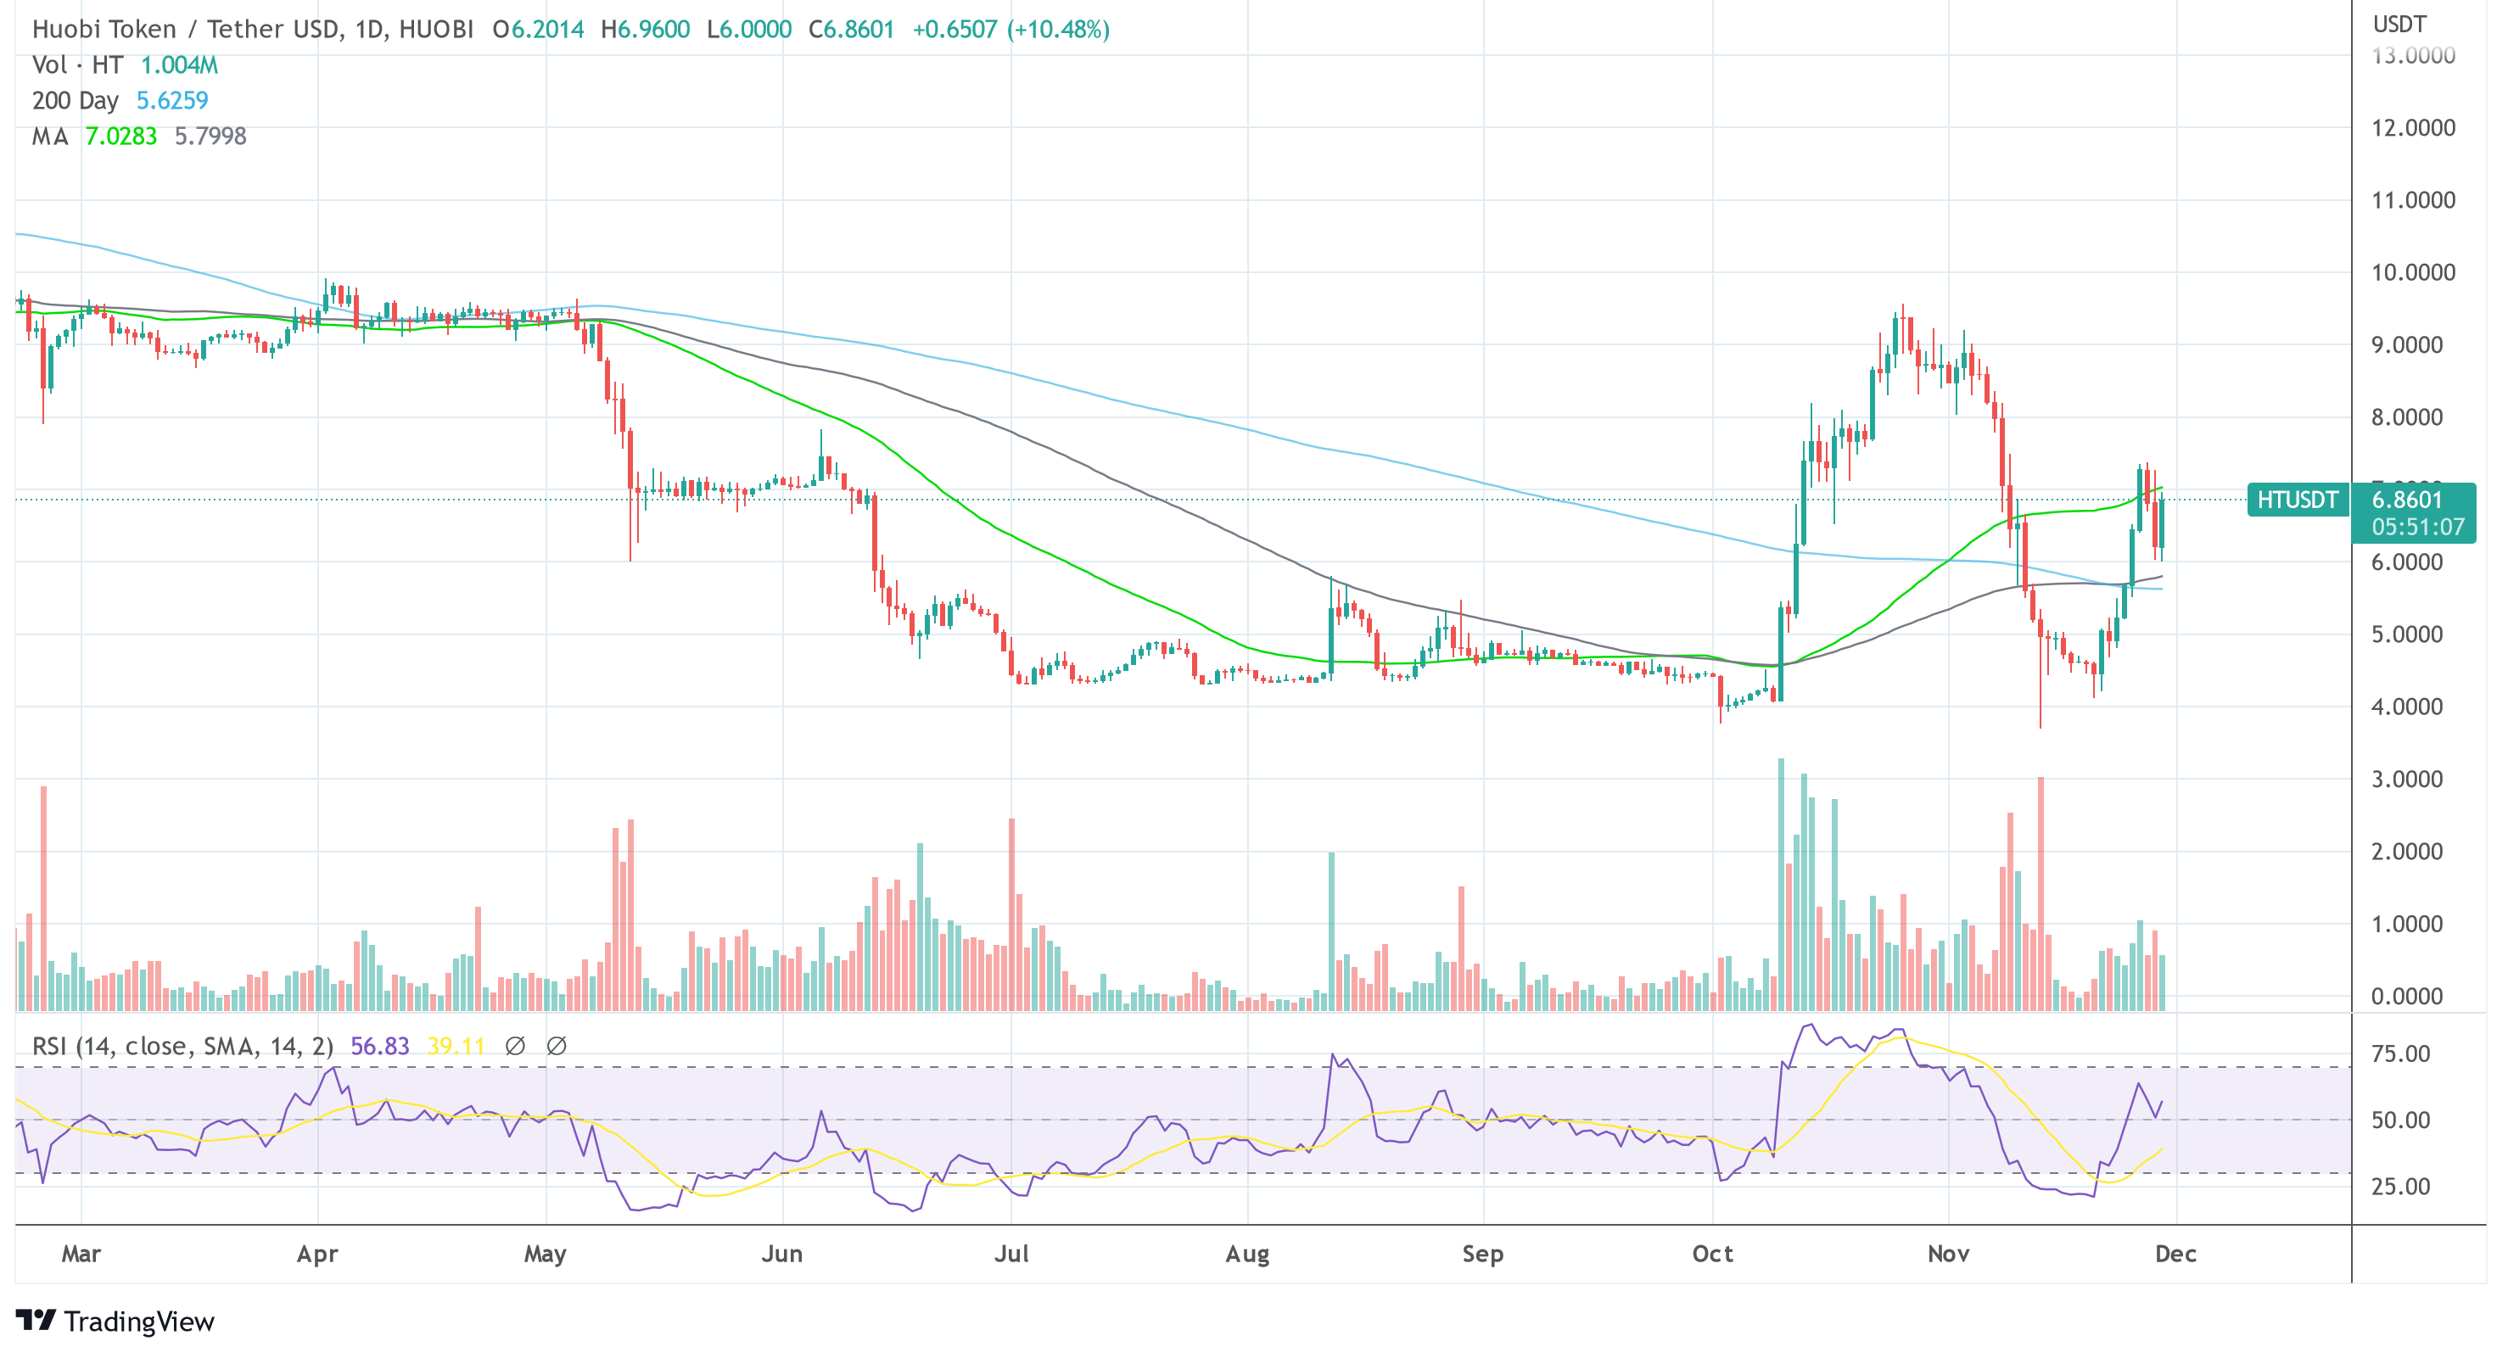Click the USDT currency label
This screenshot has width=2508, height=1358.
tap(2399, 25)
